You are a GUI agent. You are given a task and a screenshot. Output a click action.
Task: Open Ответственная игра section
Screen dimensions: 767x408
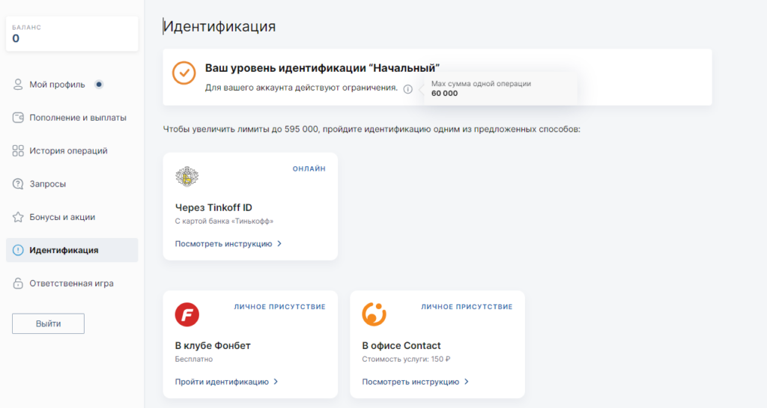click(x=72, y=284)
